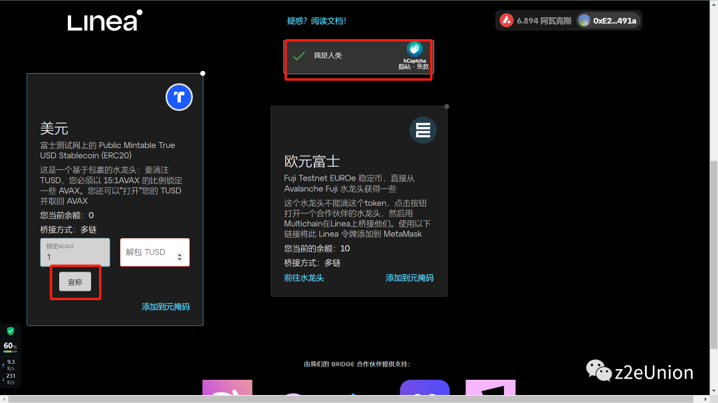
Task: Click the 前往水龙头 faucet link
Action: click(304, 278)
